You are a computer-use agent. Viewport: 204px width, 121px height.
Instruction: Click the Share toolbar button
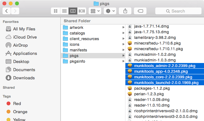[x=125, y=11]
